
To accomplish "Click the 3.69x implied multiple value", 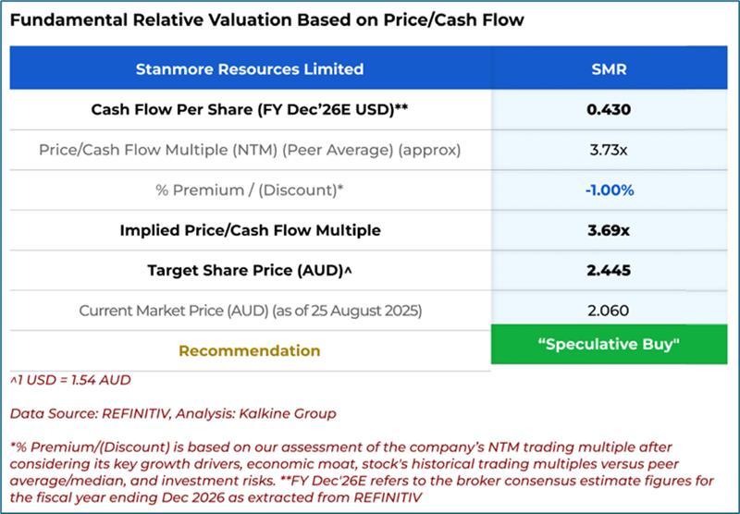I will pos(609,230).
